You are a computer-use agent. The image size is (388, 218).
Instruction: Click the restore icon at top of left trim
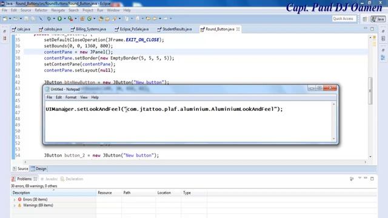(5, 31)
